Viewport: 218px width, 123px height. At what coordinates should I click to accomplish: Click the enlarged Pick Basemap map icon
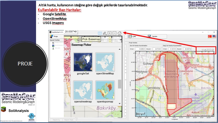click(100, 33)
